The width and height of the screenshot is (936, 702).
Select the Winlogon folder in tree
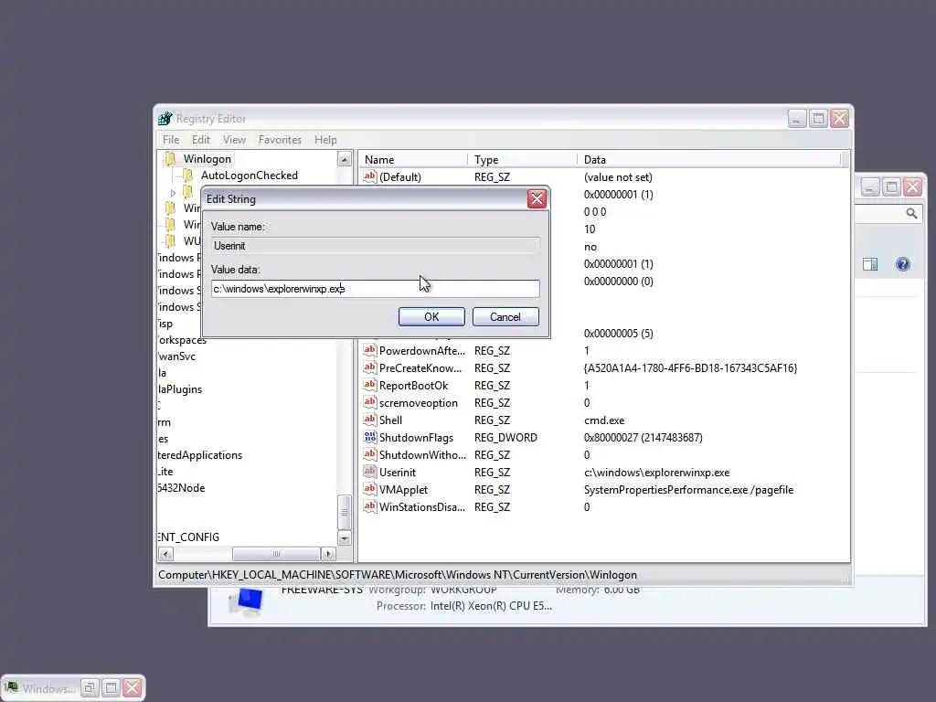coord(207,159)
